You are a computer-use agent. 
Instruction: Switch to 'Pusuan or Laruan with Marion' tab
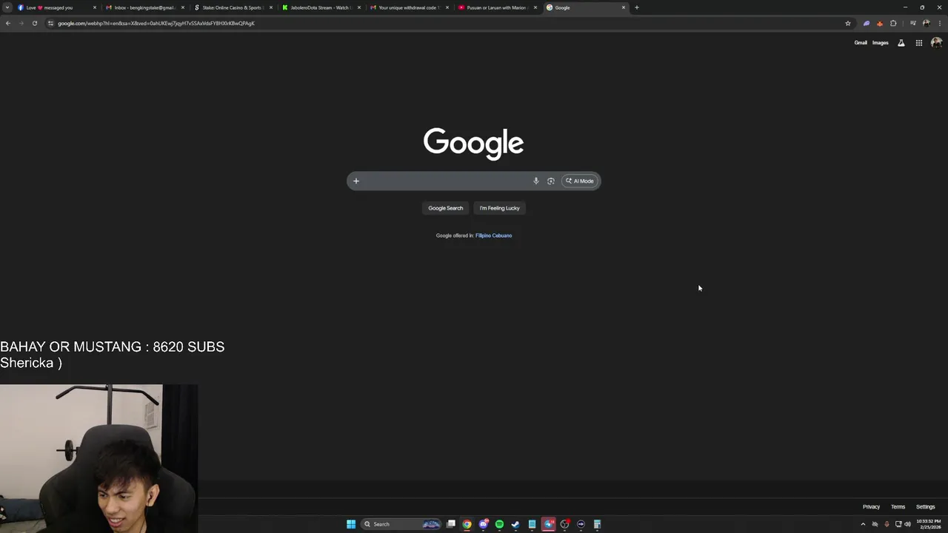496,7
